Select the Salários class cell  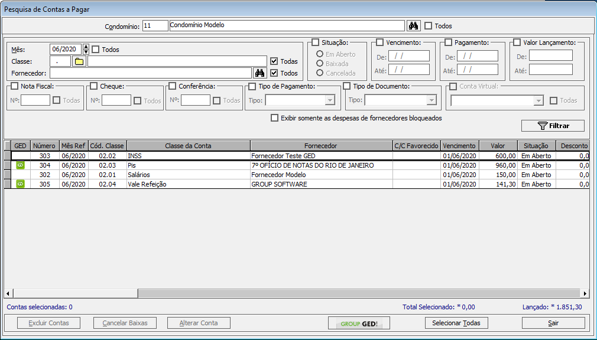click(x=189, y=175)
